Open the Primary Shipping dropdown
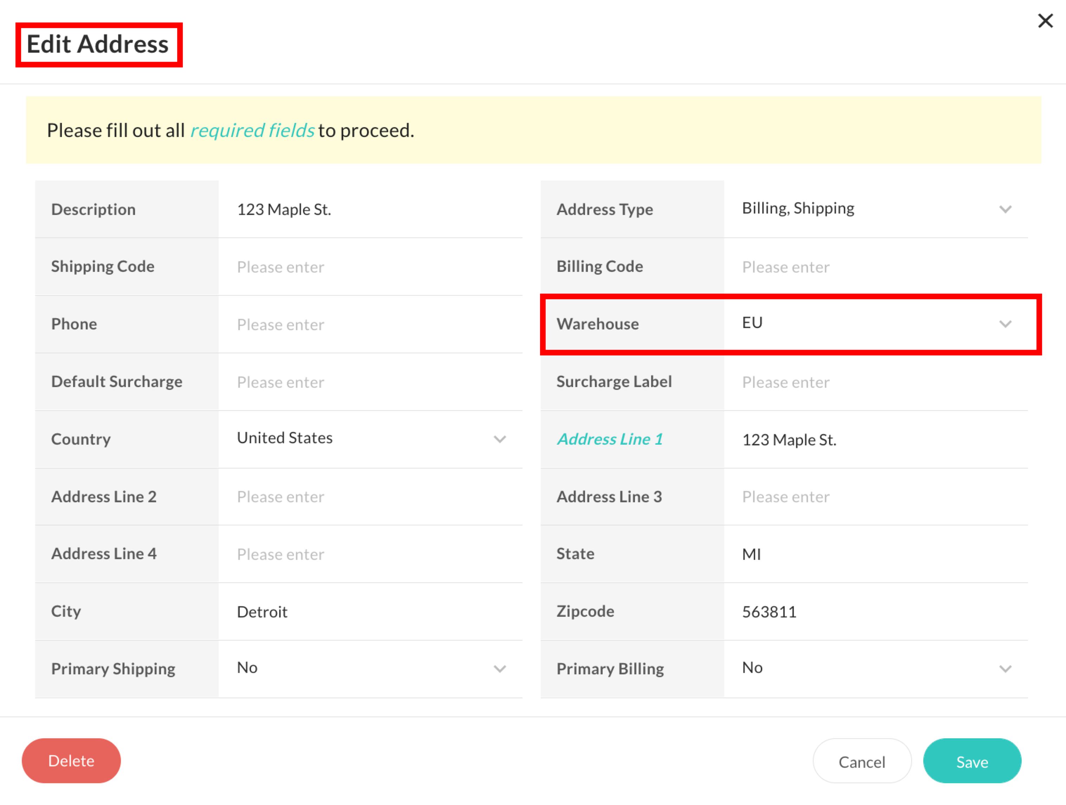Viewport: 1066px width, 805px height. (x=370, y=668)
